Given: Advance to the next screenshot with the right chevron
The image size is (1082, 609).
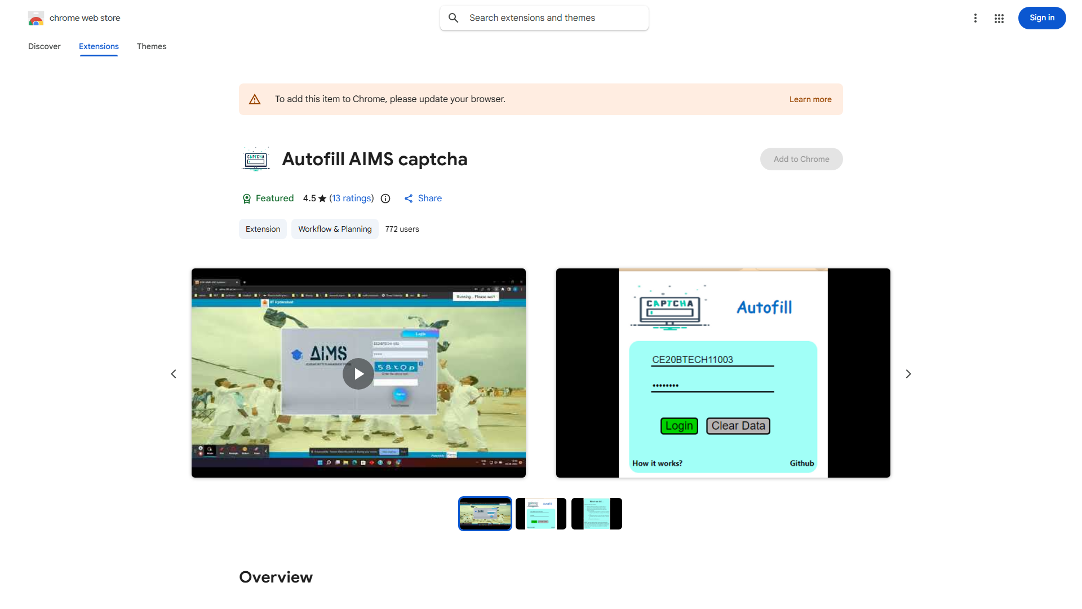Looking at the screenshot, I should point(908,373).
